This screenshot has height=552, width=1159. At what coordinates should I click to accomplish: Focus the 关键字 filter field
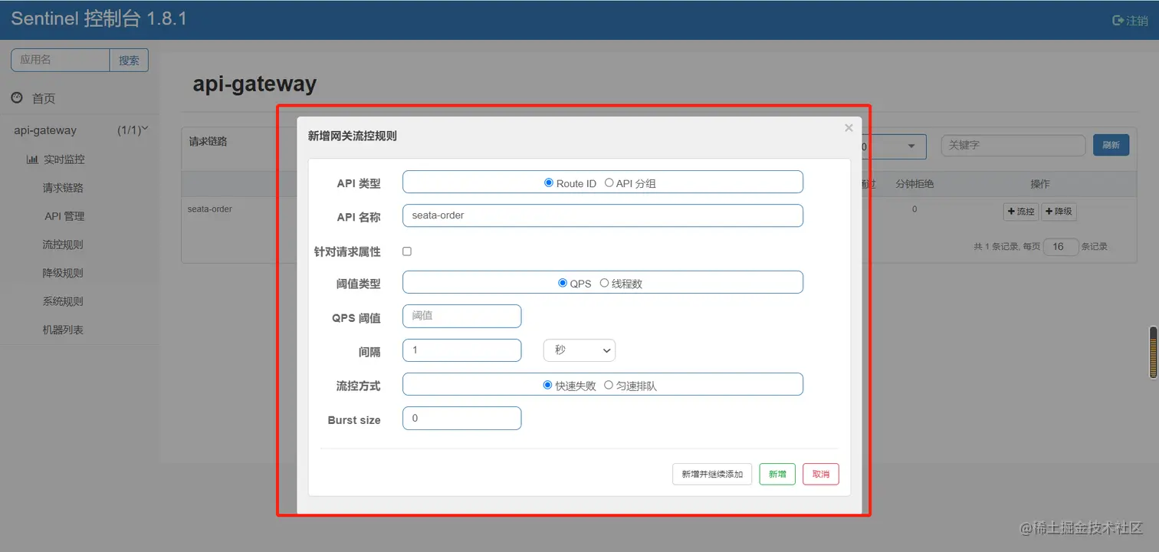point(1013,145)
